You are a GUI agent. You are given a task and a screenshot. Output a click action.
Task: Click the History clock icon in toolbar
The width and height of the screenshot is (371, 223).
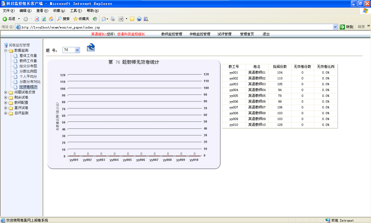point(95,19)
